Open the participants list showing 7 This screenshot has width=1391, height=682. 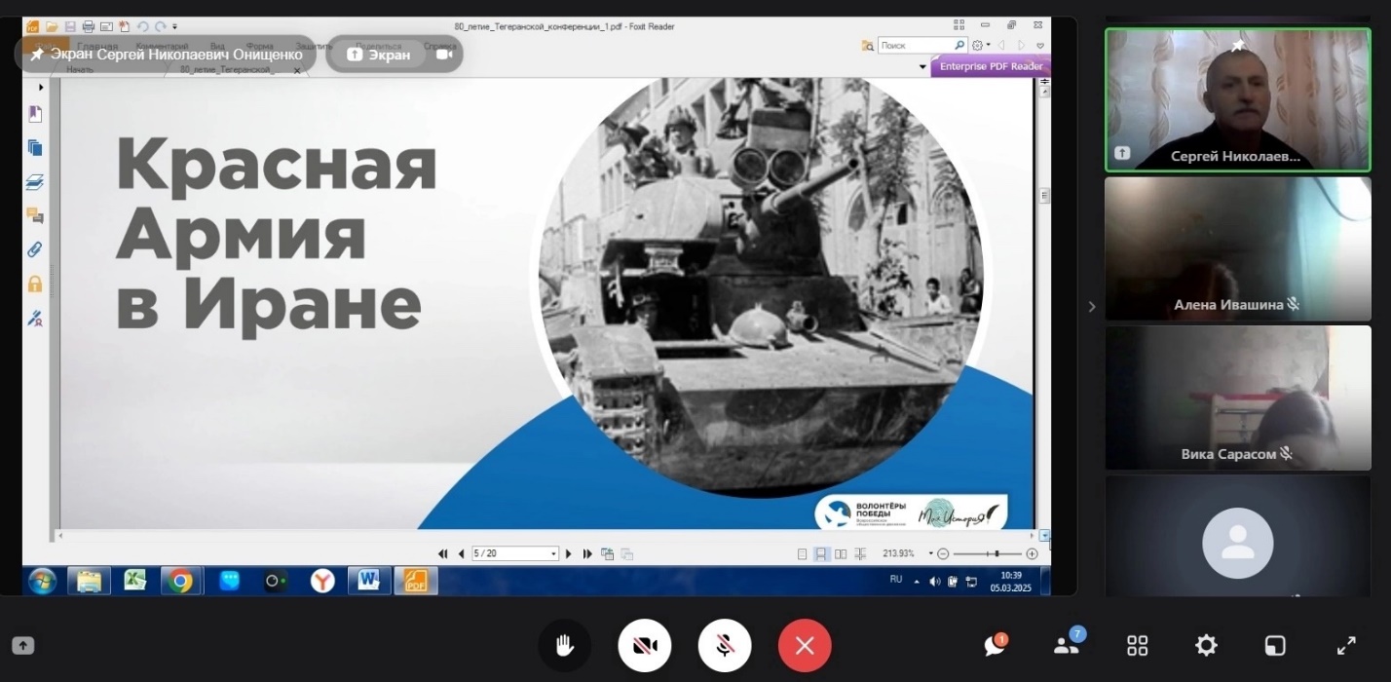(x=1068, y=643)
